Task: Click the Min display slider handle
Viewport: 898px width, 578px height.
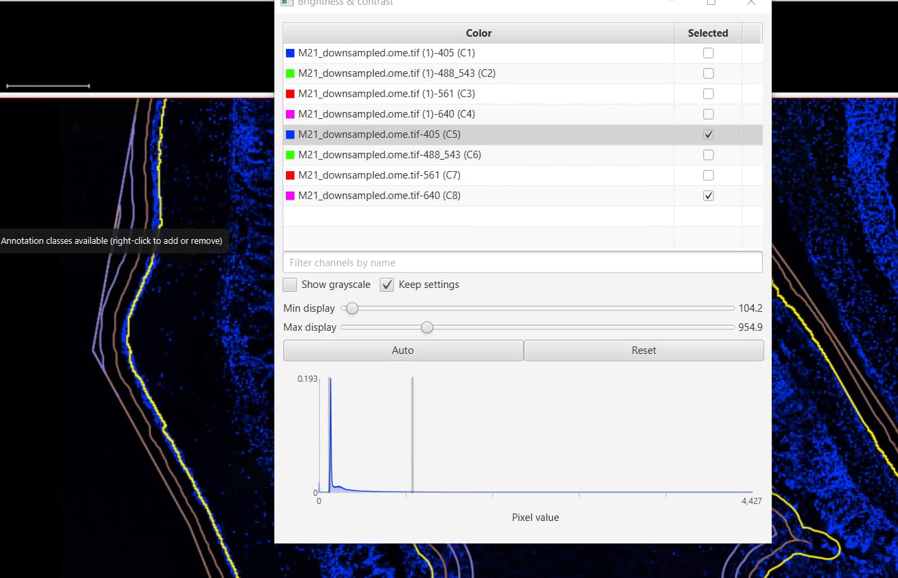Action: pyautogui.click(x=351, y=308)
